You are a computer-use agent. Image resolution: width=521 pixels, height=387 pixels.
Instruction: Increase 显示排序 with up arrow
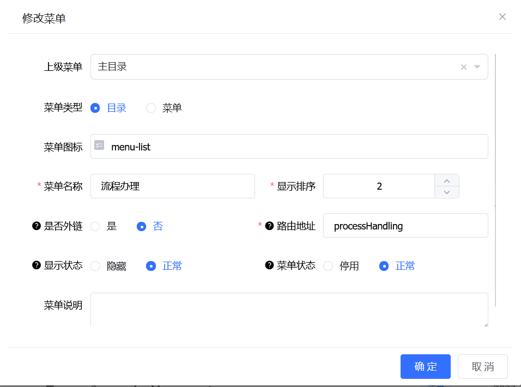446,181
